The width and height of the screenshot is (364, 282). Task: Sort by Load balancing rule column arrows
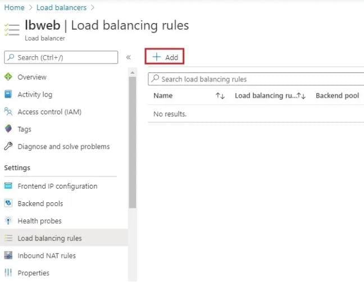pos(301,95)
